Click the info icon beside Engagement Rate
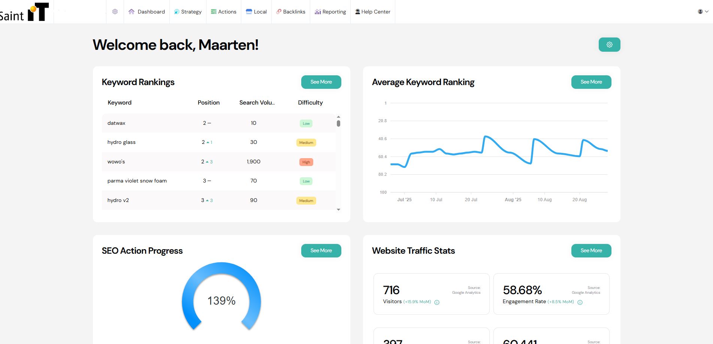713x344 pixels. click(x=580, y=302)
